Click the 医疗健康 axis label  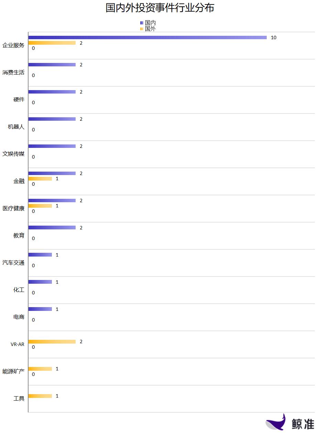13,208
